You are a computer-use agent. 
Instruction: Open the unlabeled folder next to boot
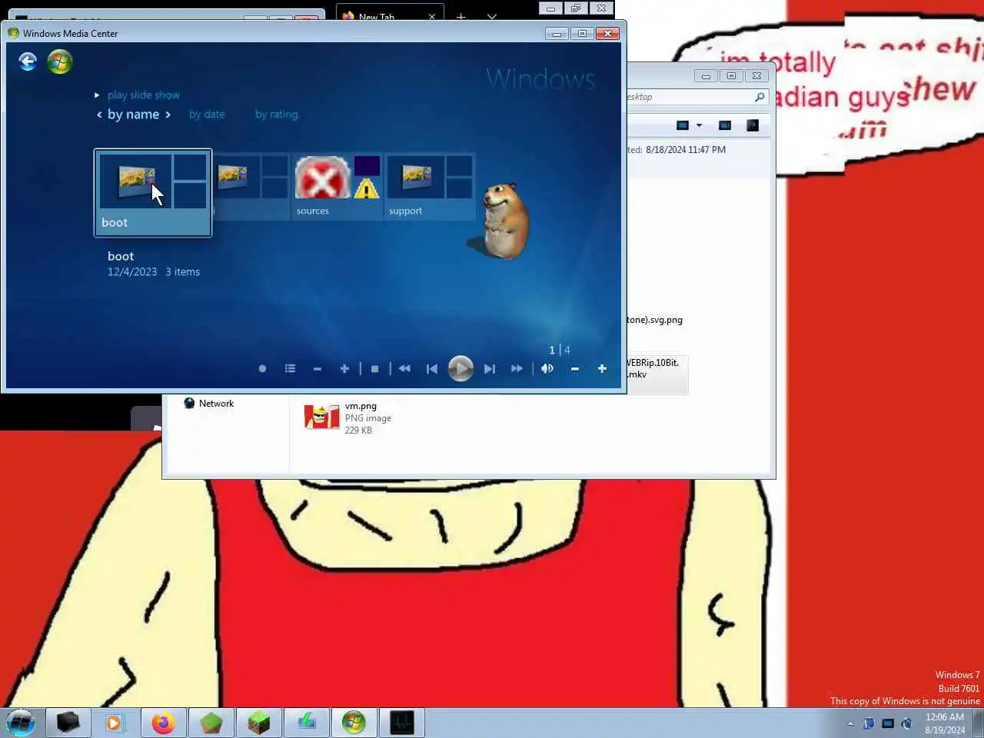tap(251, 187)
